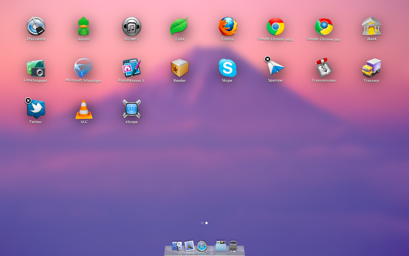Open the Reeder box icon
The image size is (409, 256).
coord(180,68)
